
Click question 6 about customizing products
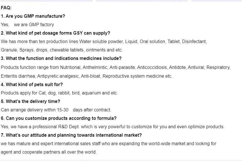point(59,118)
